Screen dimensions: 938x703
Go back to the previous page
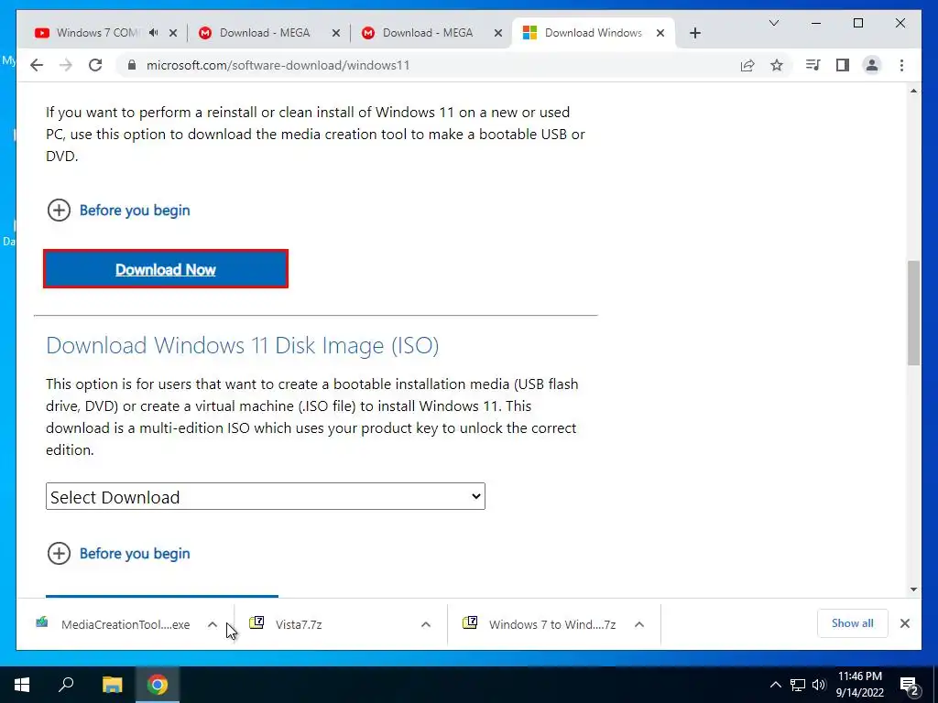(x=37, y=65)
